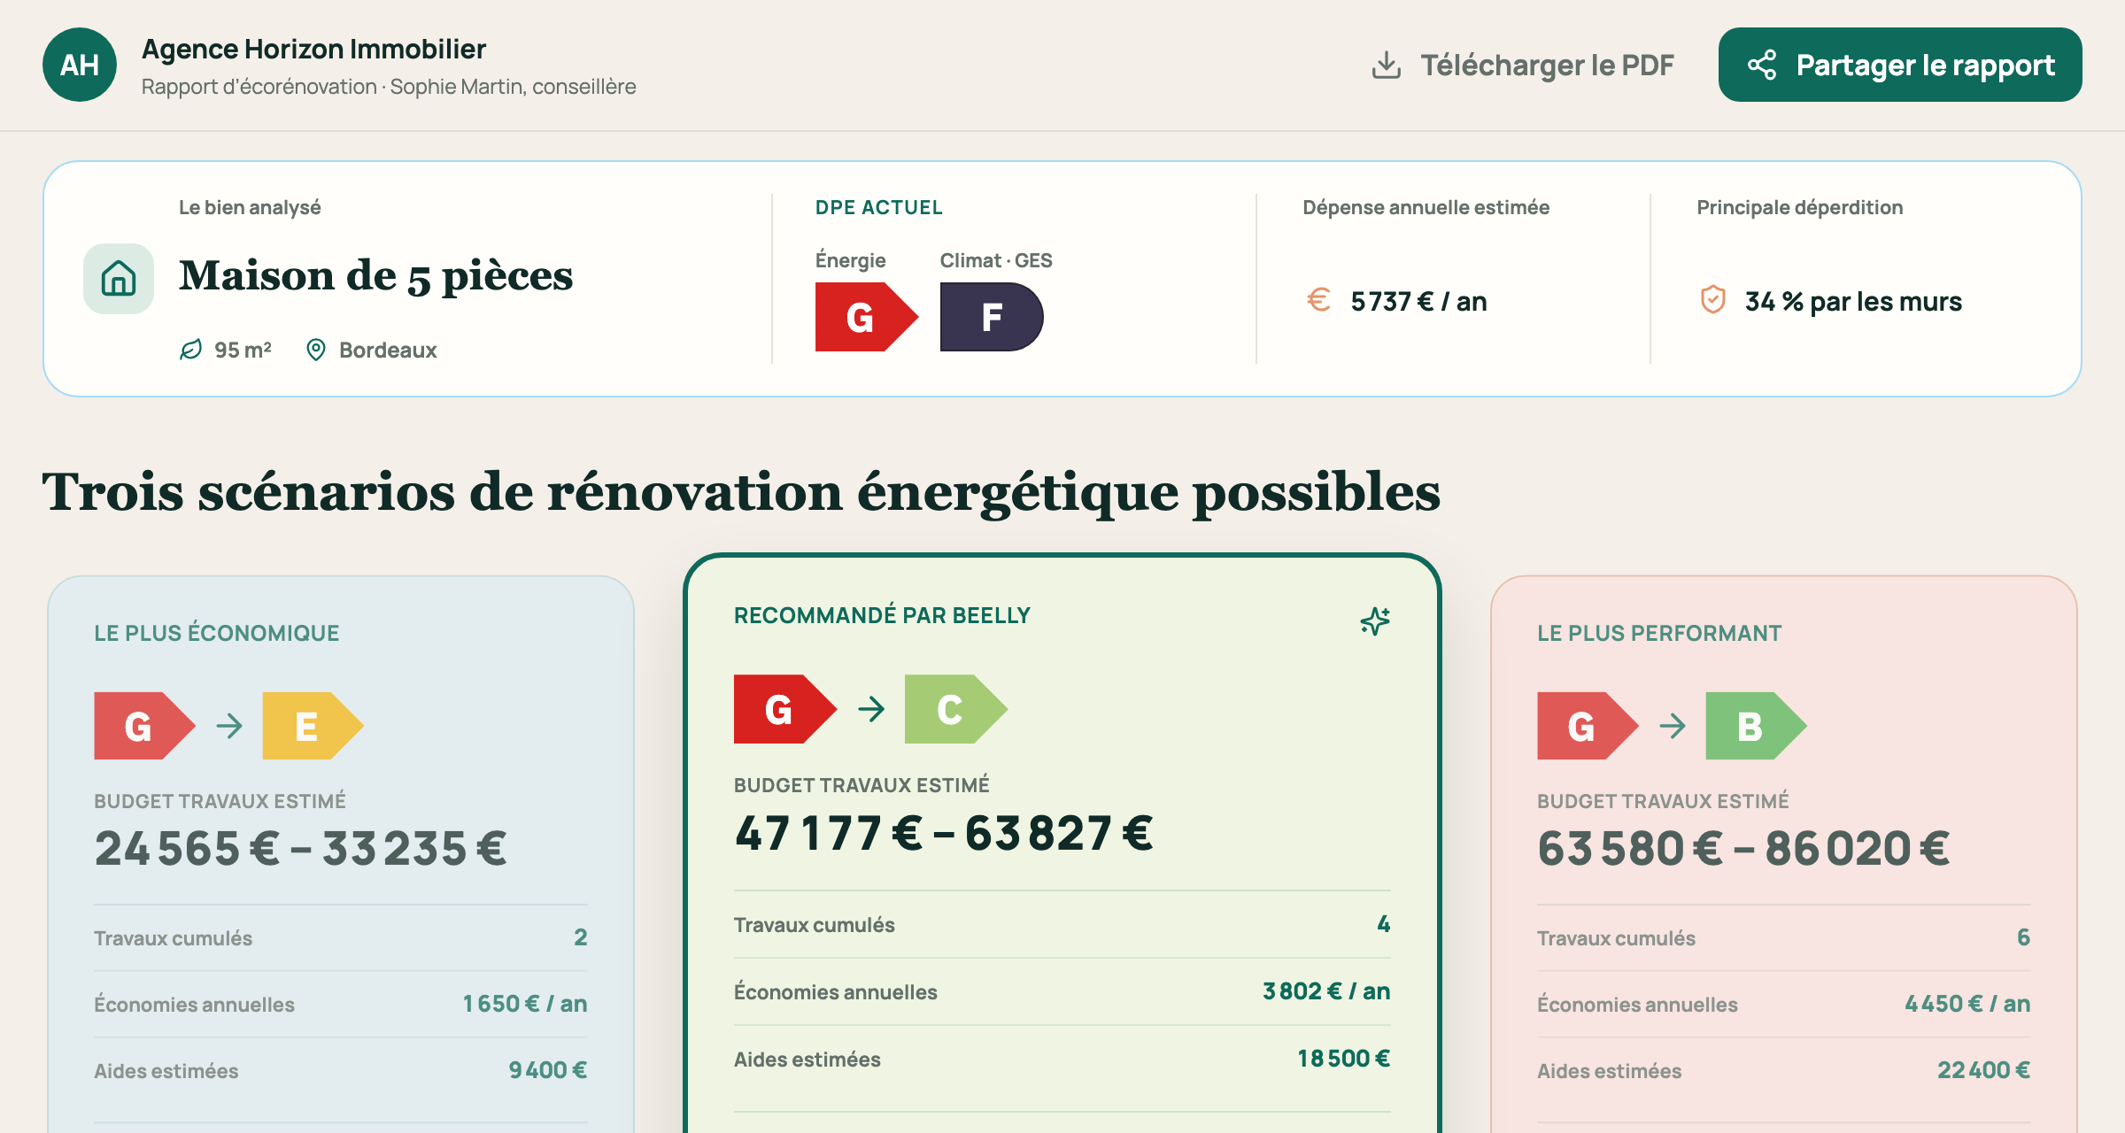Select the yellow E target energy label

tap(313, 726)
